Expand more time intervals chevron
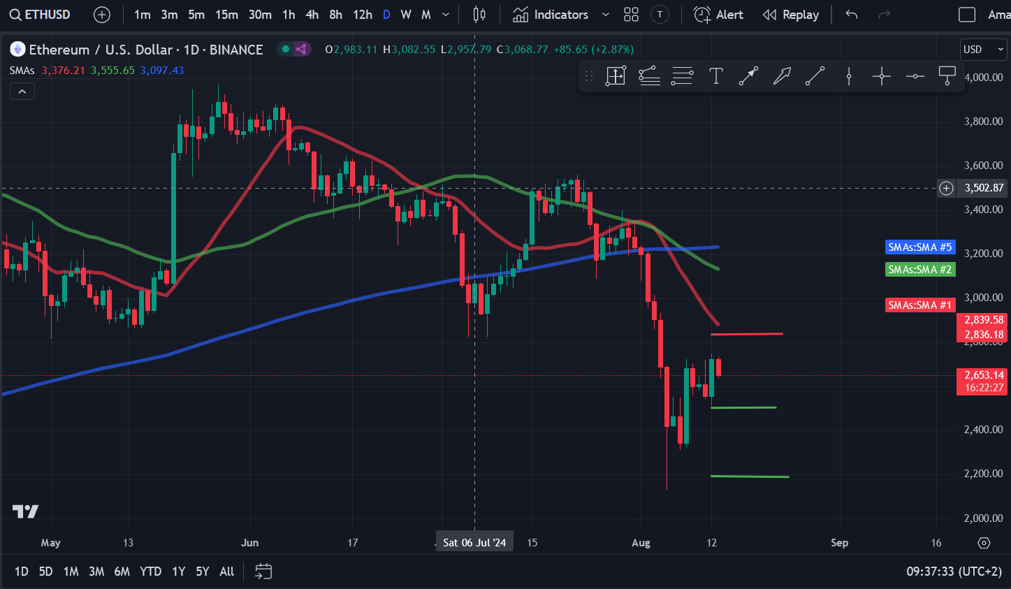 446,15
